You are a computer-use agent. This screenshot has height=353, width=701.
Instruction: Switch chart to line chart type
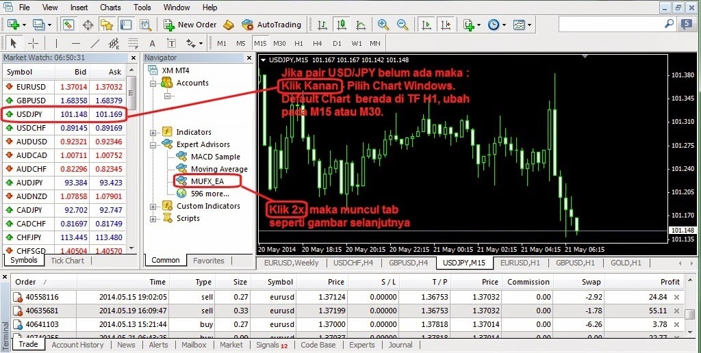pyautogui.click(x=361, y=25)
